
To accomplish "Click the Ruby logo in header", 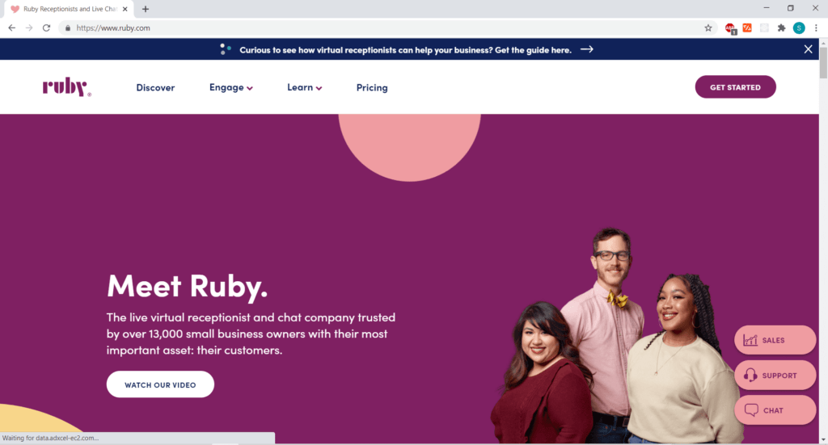I will 66,87.
